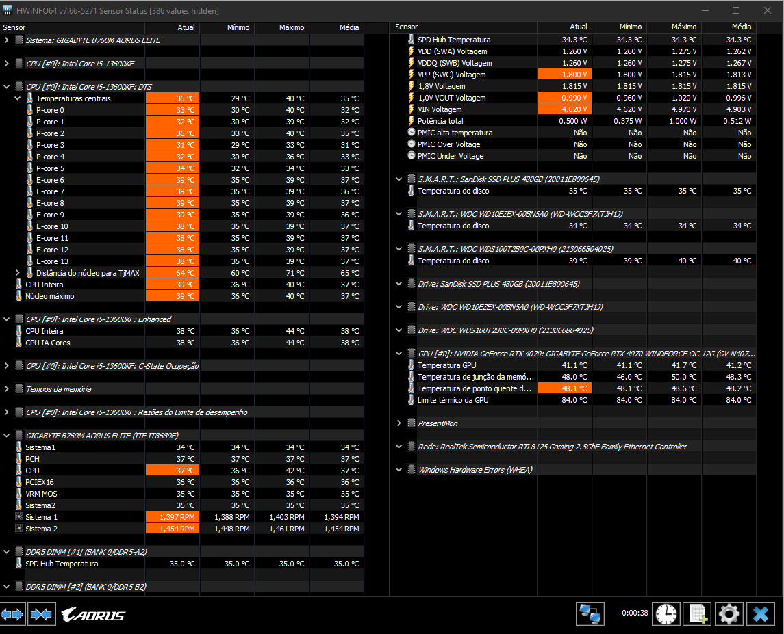Collapse the i5-13600KF: Enhanced group
This screenshot has width=784, height=634.
click(6, 319)
